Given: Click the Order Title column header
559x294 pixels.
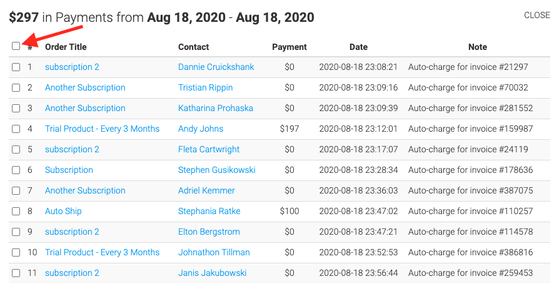Looking at the screenshot, I should [x=66, y=47].
